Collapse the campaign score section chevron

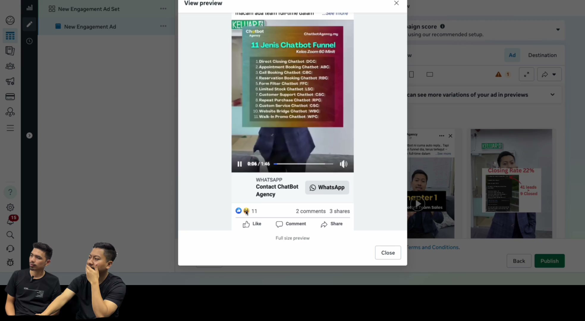558,29
